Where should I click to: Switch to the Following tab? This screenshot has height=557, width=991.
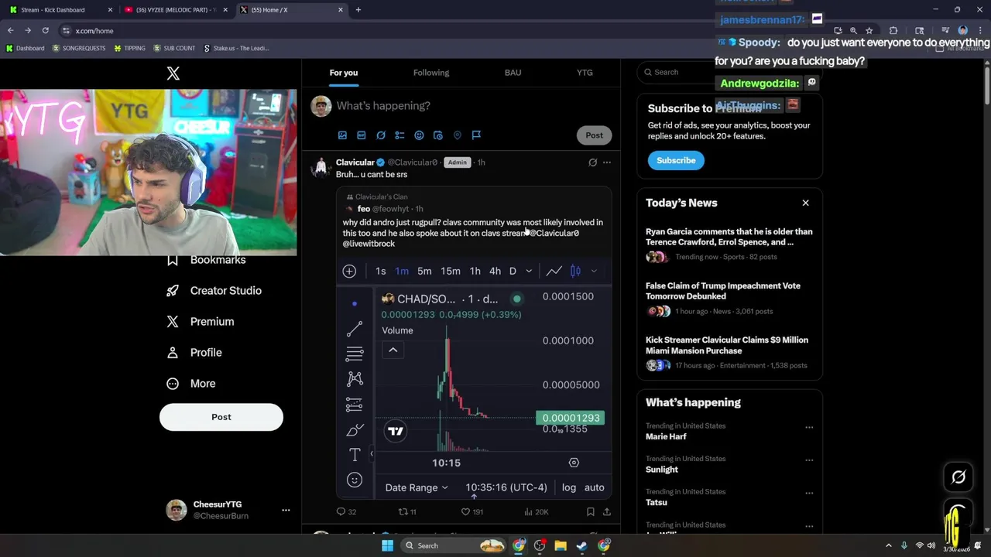click(431, 73)
